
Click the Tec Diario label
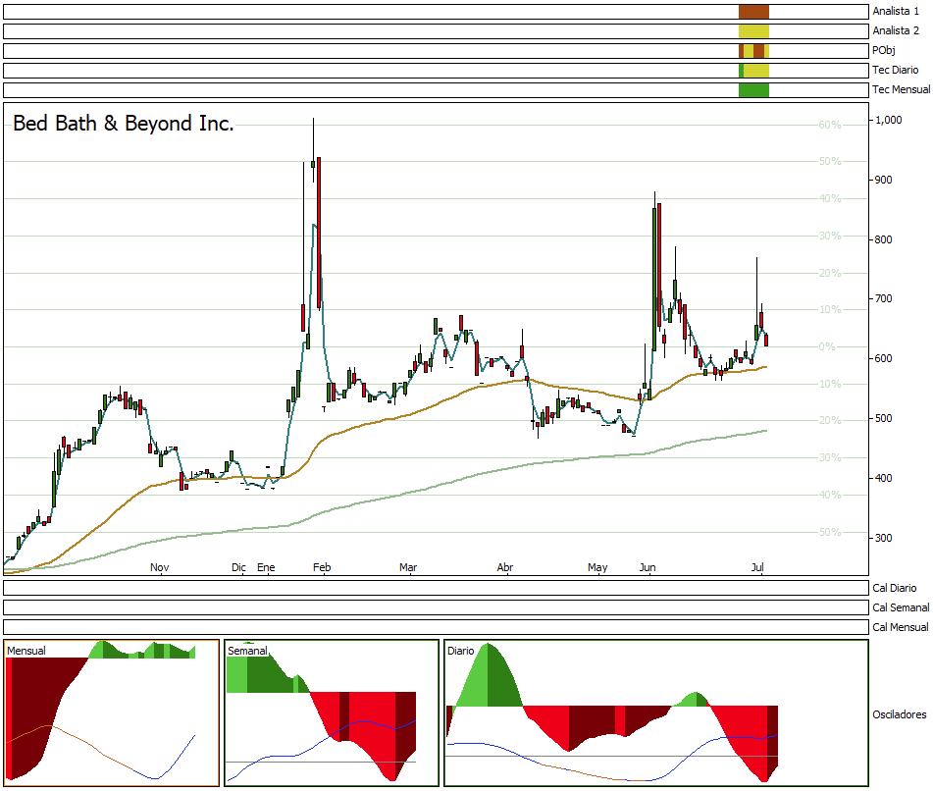[x=896, y=70]
